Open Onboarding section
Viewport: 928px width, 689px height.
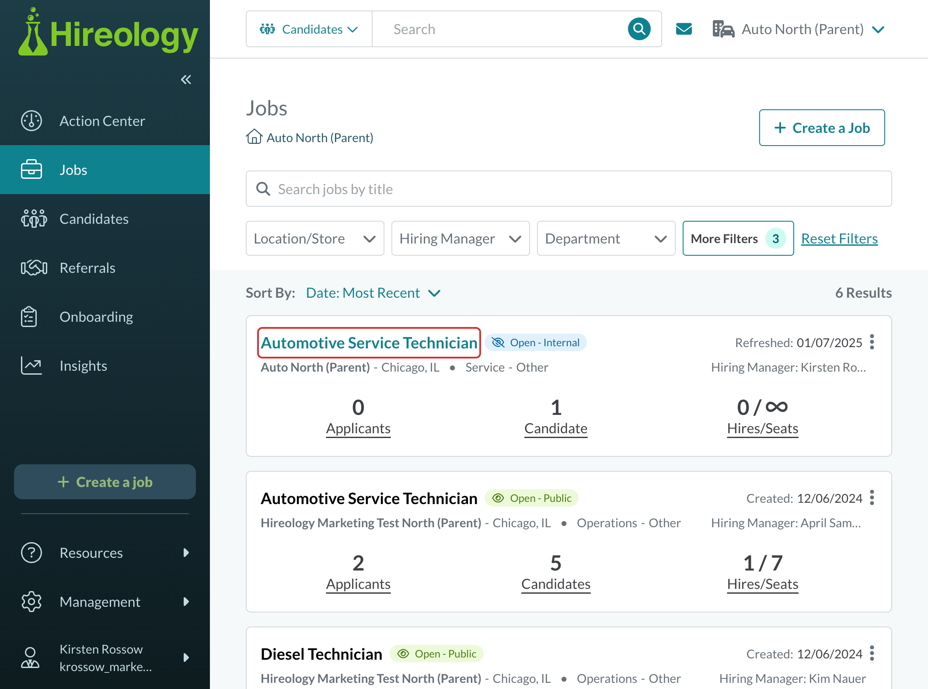105,317
